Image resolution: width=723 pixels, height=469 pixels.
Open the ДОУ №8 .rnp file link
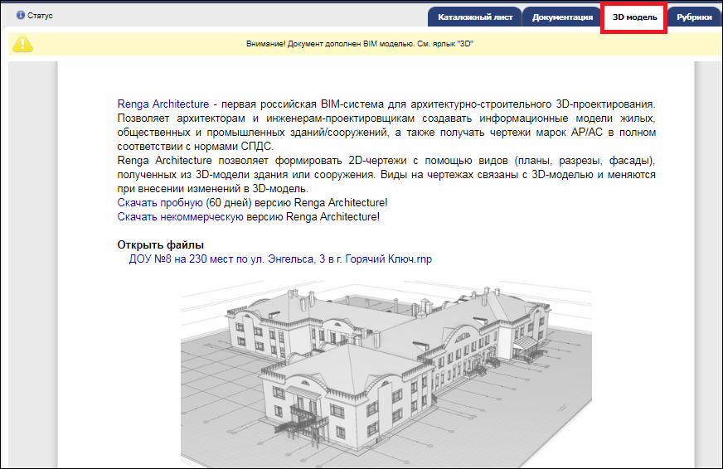pyautogui.click(x=280, y=259)
